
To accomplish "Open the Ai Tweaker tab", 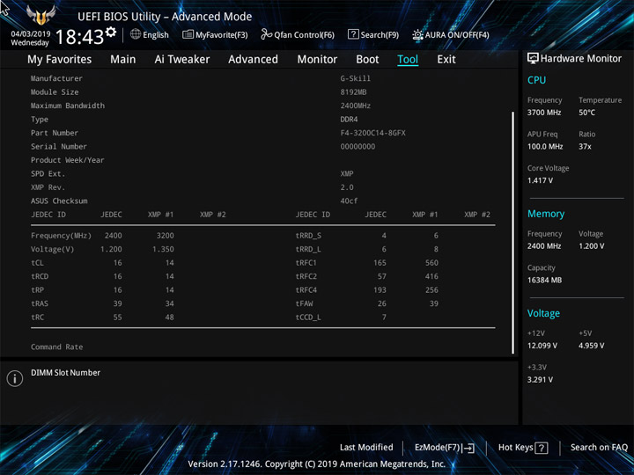I will click(182, 60).
